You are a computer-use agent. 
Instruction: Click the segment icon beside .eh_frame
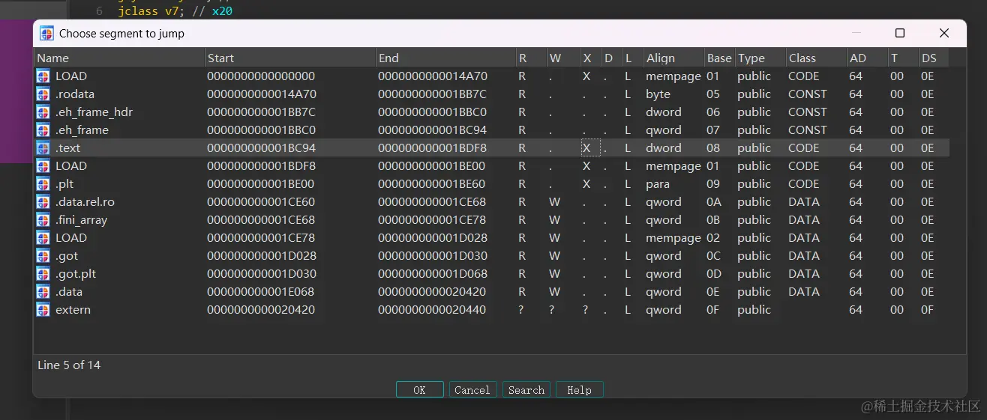click(x=43, y=130)
